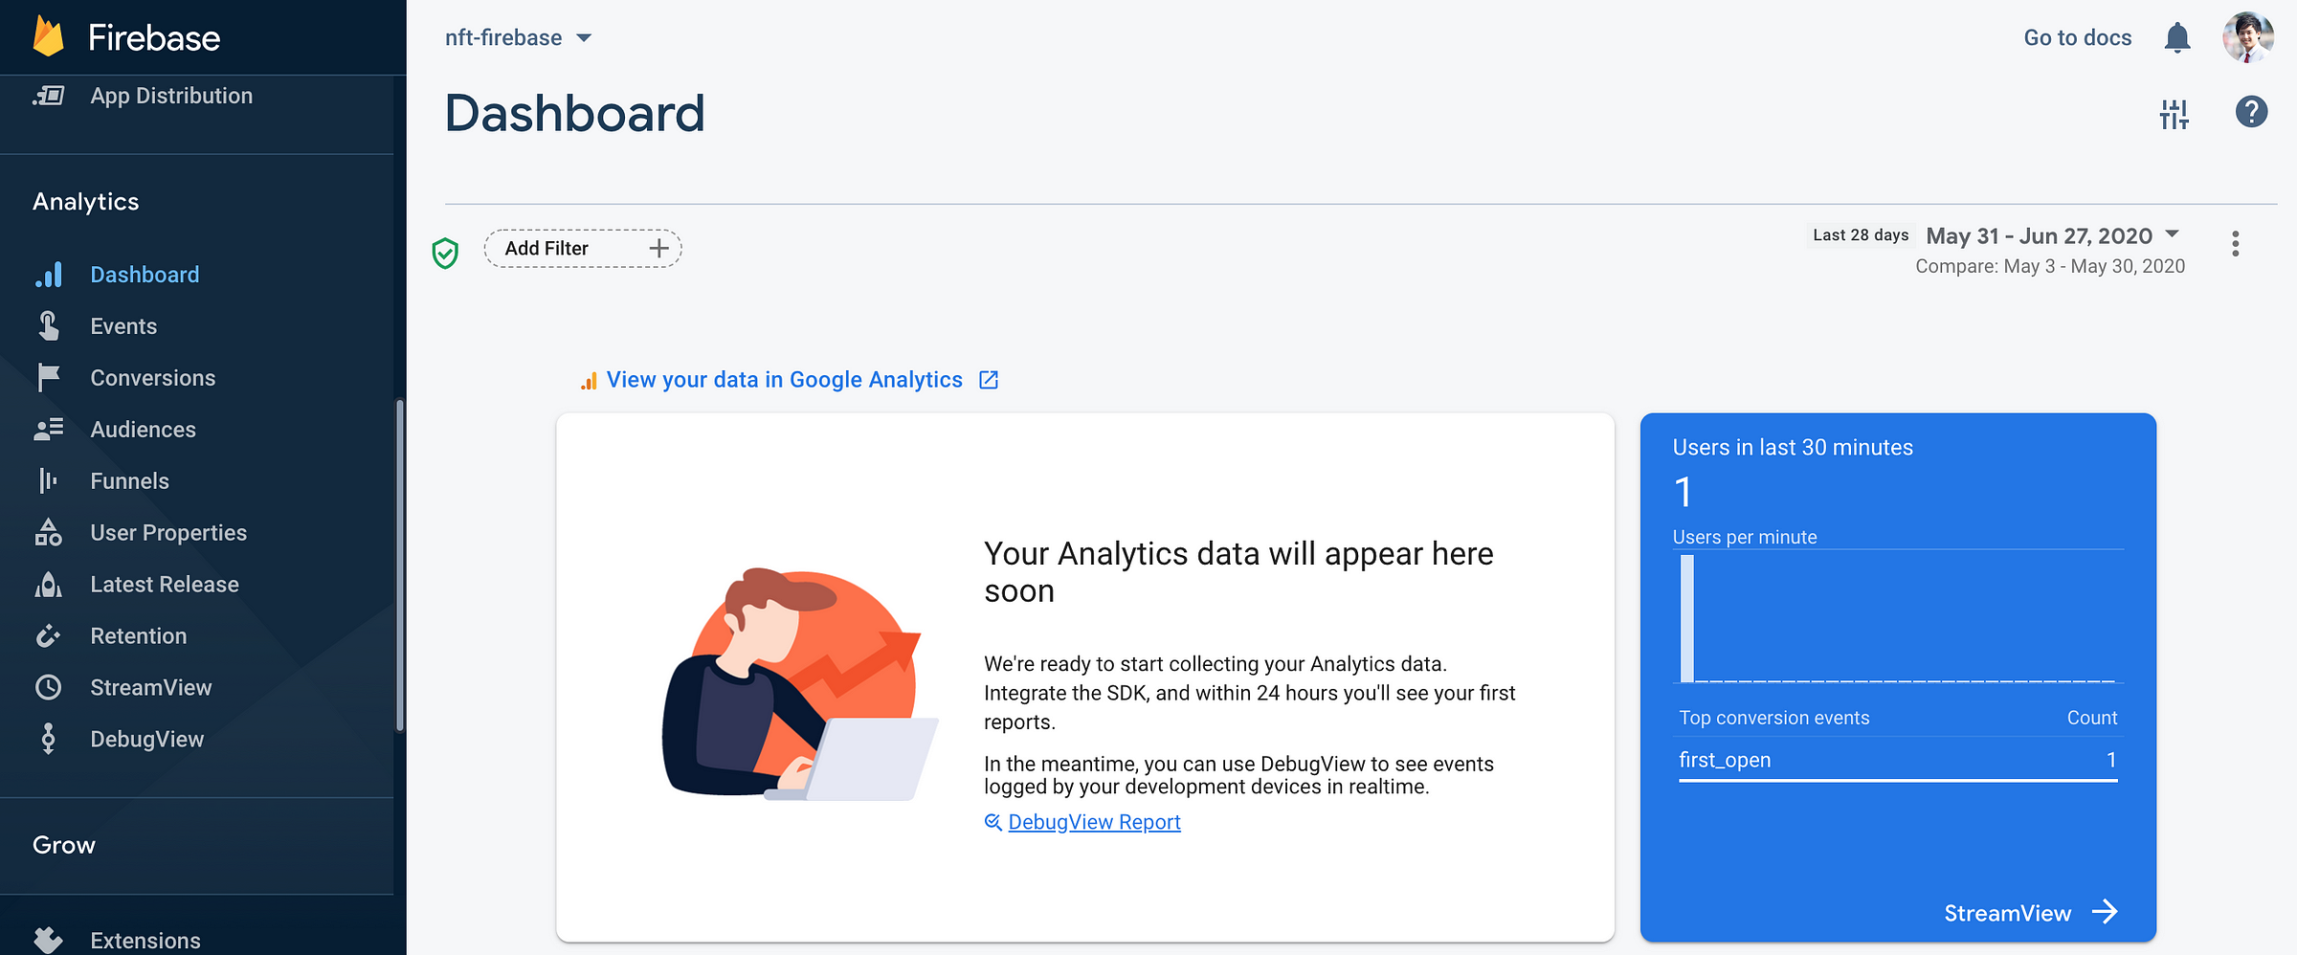Open the notifications bell

(x=2177, y=38)
